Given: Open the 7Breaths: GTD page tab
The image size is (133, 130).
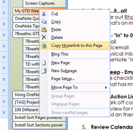Looking at the screenshot, I should pos(26,34).
